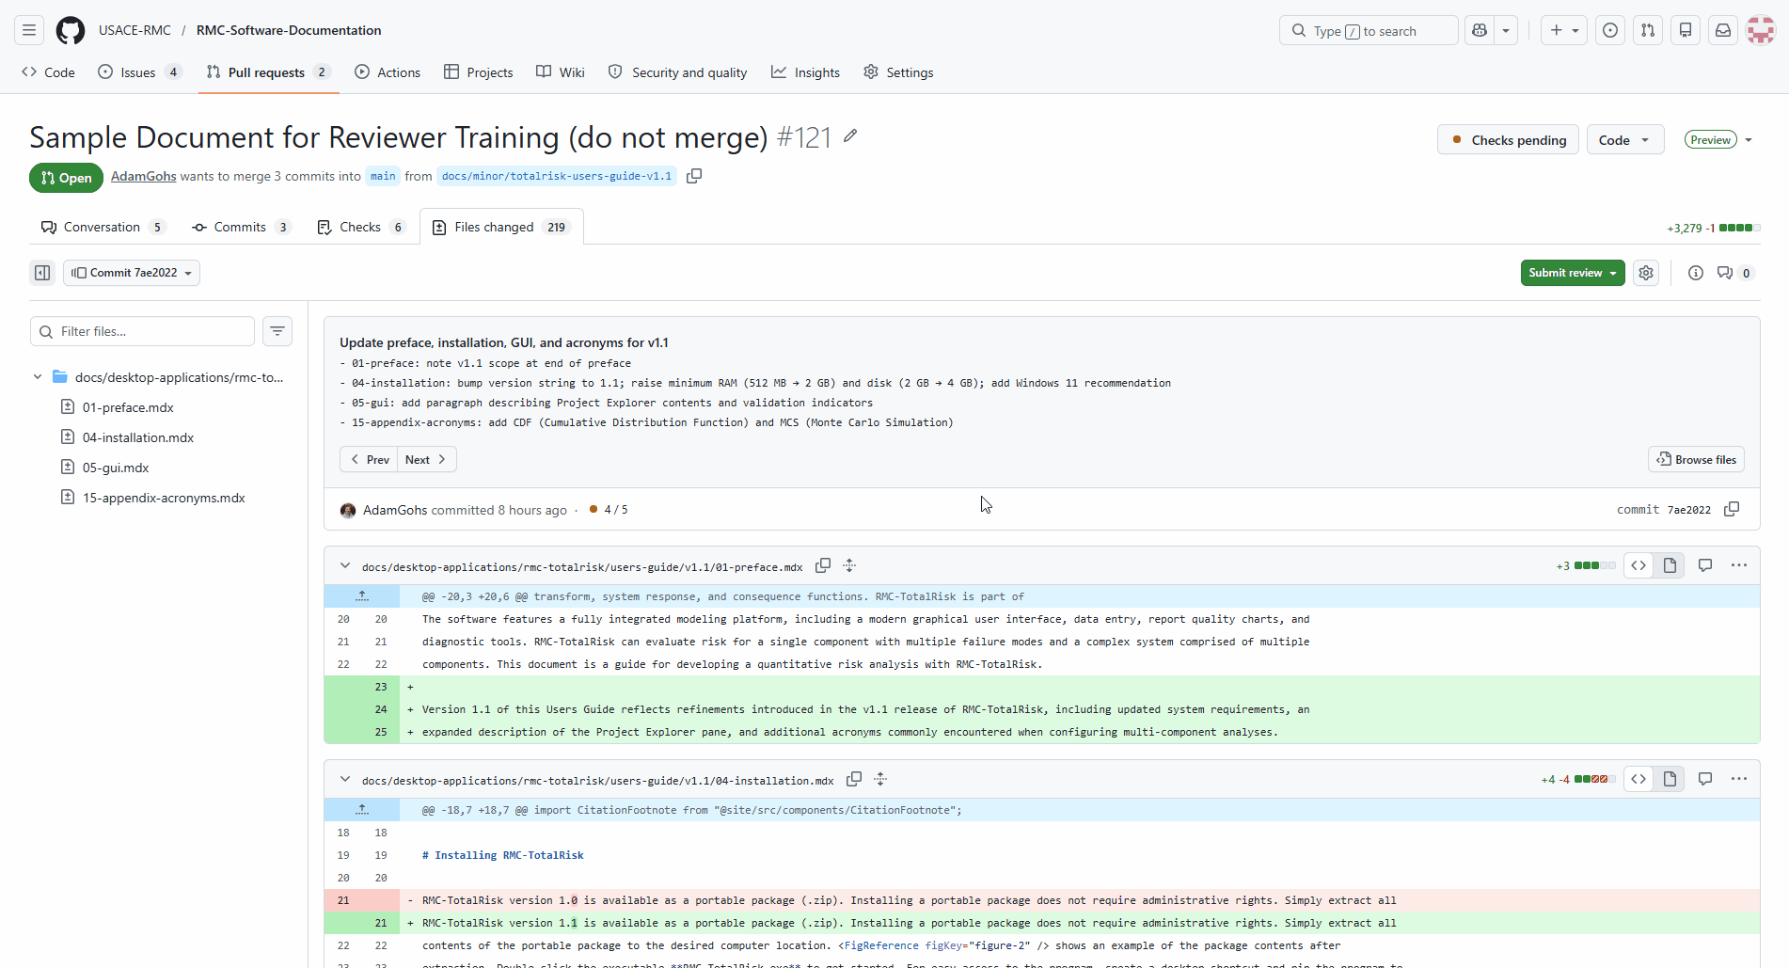
Task: Click Checks pending button
Action: (1508, 140)
